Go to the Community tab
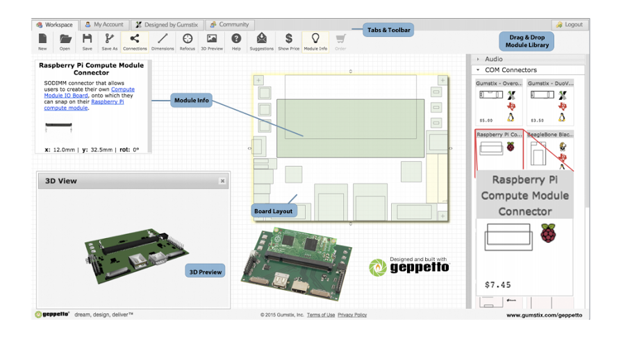 click(x=230, y=24)
